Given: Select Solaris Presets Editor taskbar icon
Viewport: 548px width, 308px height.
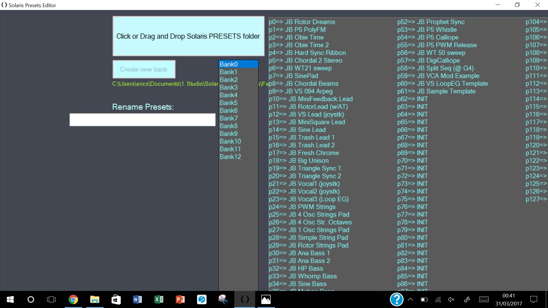Looking at the screenshot, I should [245, 299].
